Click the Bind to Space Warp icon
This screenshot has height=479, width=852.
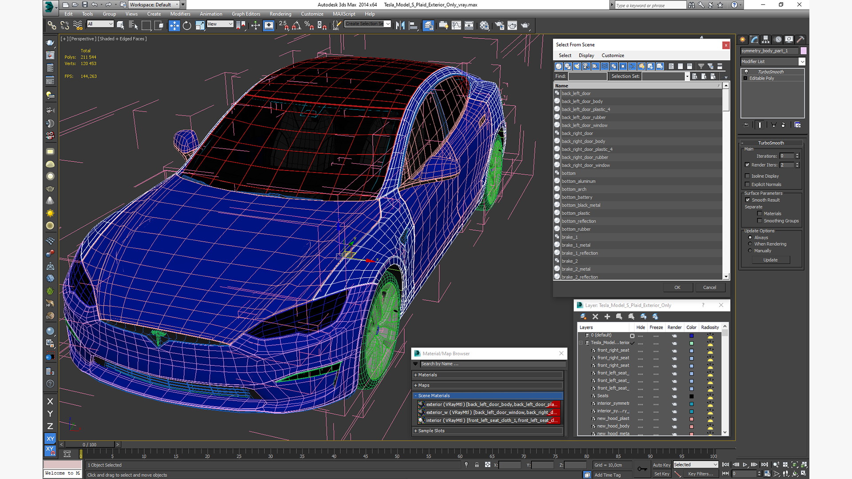78,25
